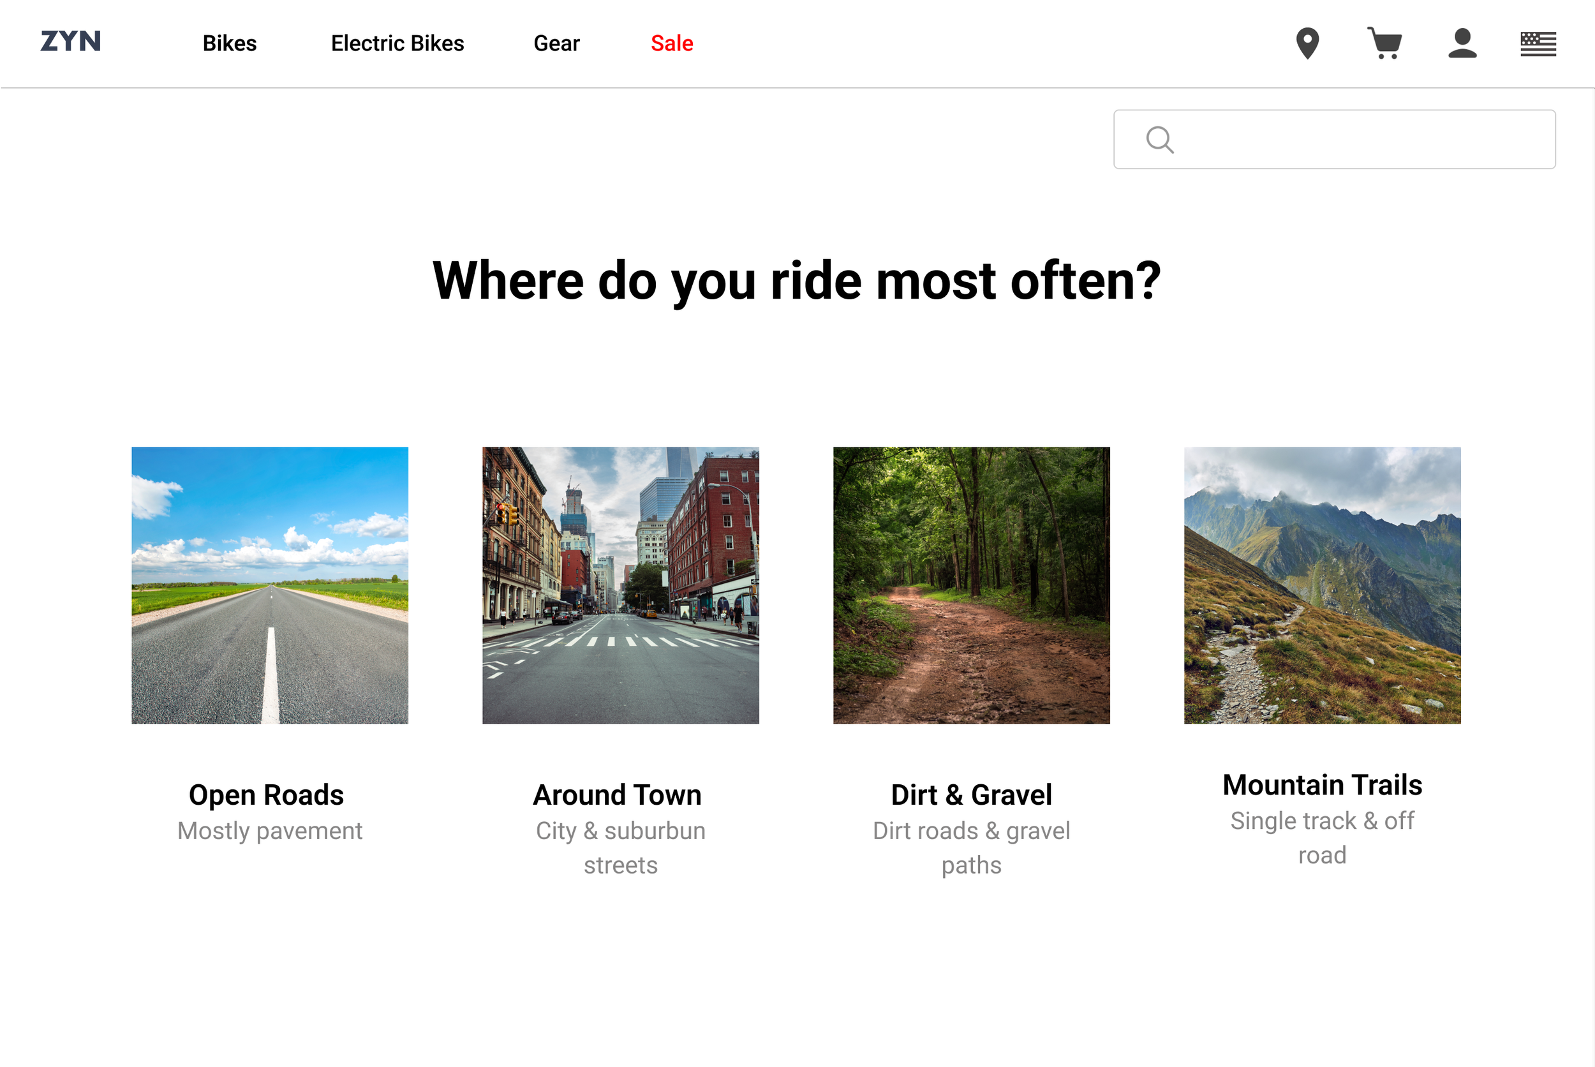Select the Open Roads highway photo
This screenshot has height=1067, width=1595.
tap(269, 585)
